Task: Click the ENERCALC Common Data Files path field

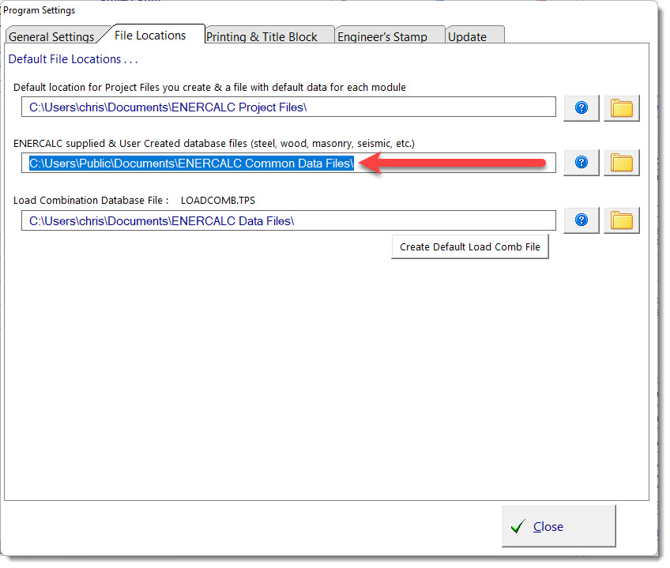Action: (x=288, y=163)
